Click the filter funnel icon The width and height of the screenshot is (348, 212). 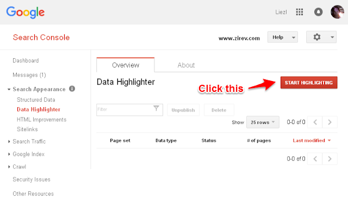156,108
